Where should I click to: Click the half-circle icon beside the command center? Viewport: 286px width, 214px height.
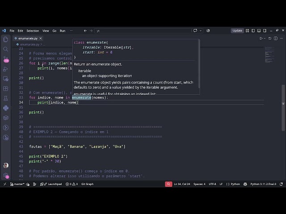(208, 31)
